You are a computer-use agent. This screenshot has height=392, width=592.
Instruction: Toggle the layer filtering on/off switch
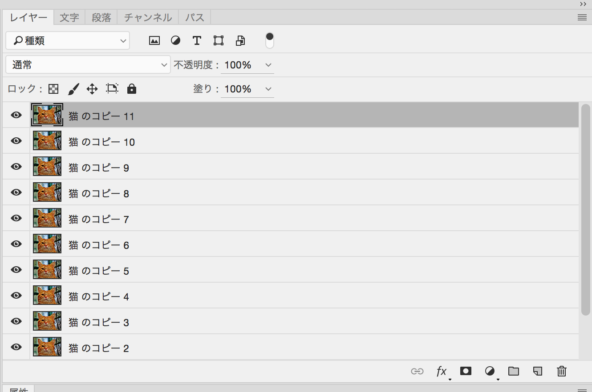(270, 40)
